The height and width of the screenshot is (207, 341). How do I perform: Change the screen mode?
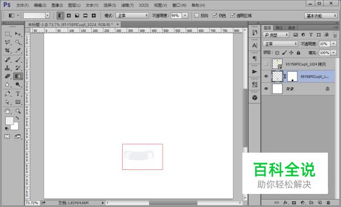18,136
